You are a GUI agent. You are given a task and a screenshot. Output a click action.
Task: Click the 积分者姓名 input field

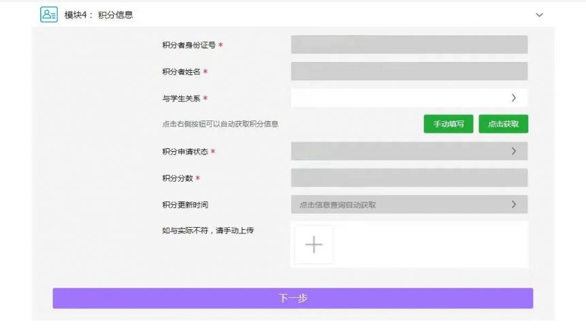[409, 71]
